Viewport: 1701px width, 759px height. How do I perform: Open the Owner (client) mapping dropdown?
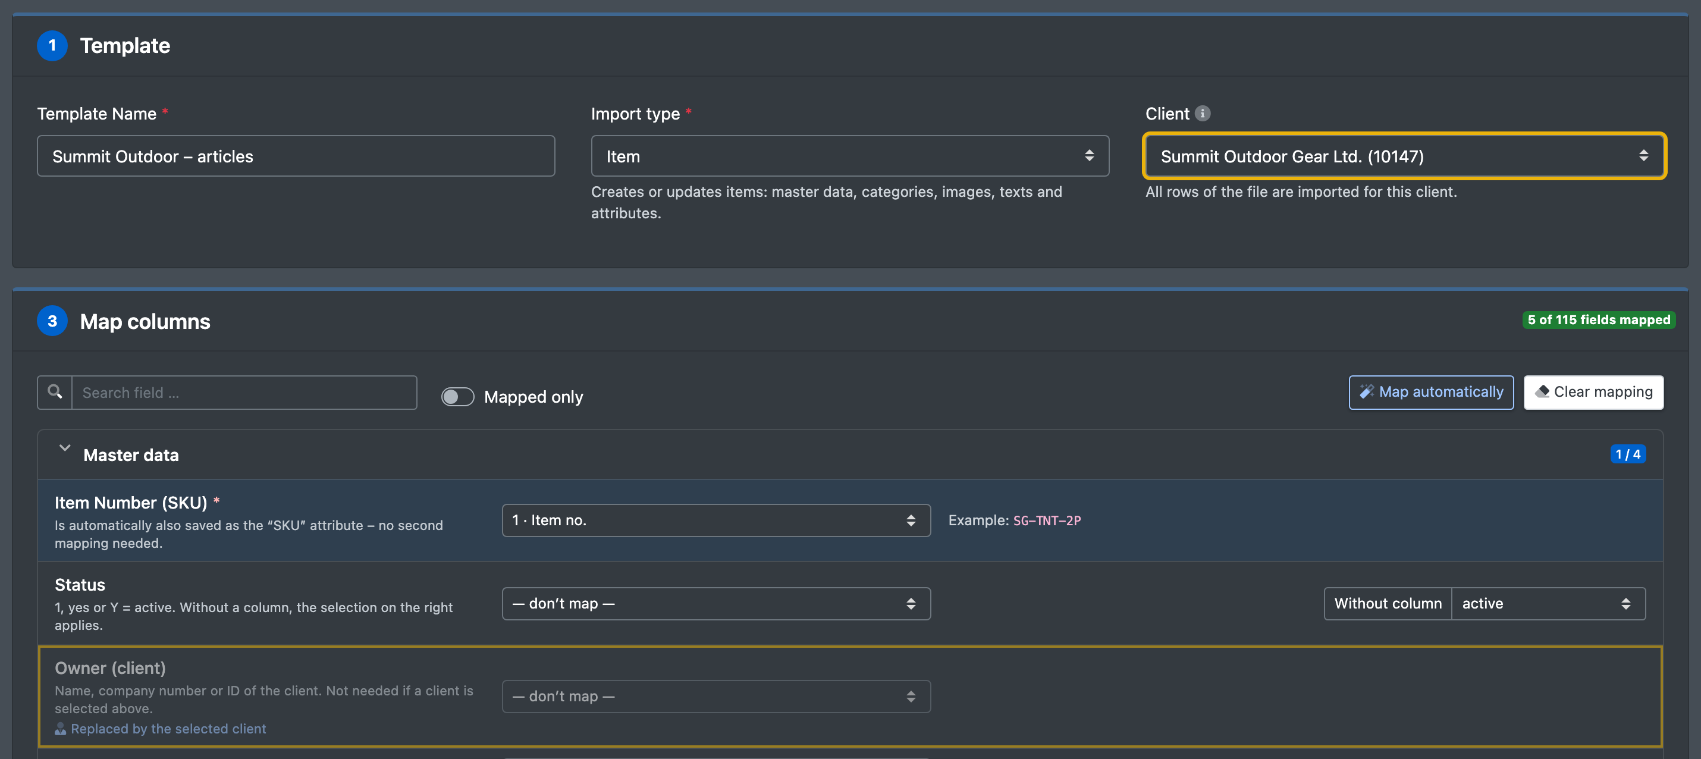coord(716,696)
